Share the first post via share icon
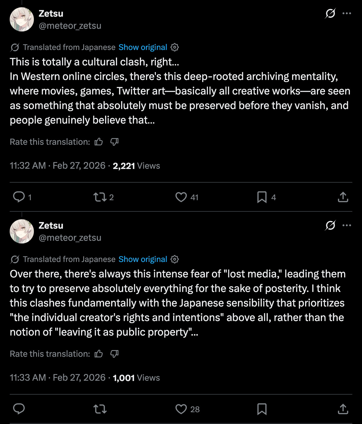 click(x=343, y=197)
